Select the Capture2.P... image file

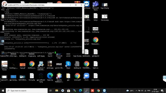coord(4,78)
